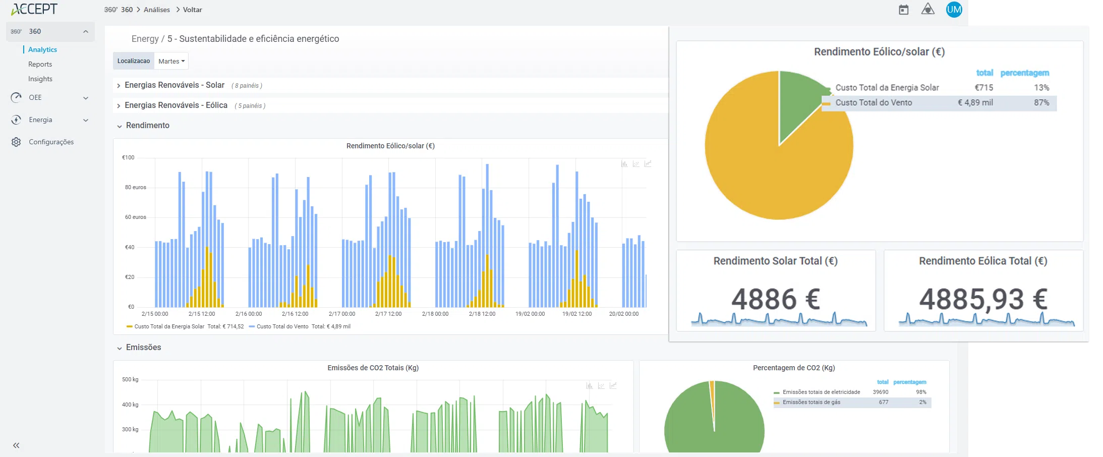Click the 360 icon in the sidebar
This screenshot has height=457, width=1103.
coord(16,31)
